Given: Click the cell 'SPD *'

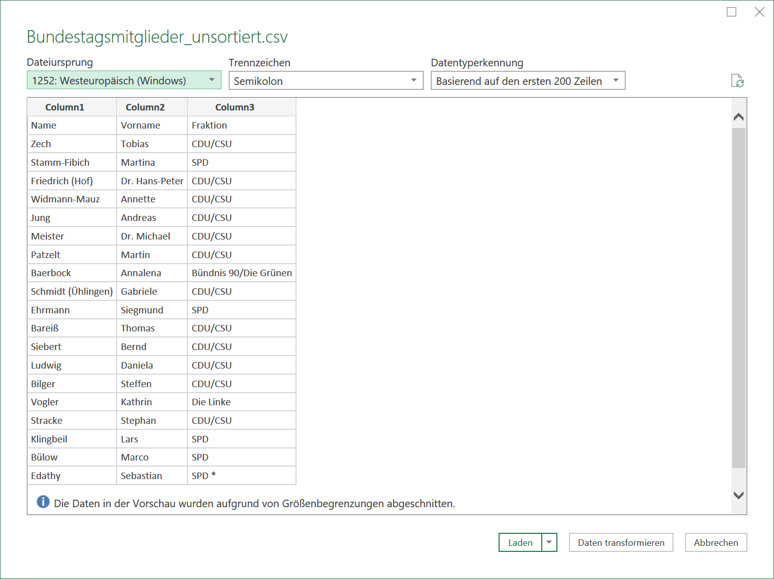Looking at the screenshot, I should (242, 476).
